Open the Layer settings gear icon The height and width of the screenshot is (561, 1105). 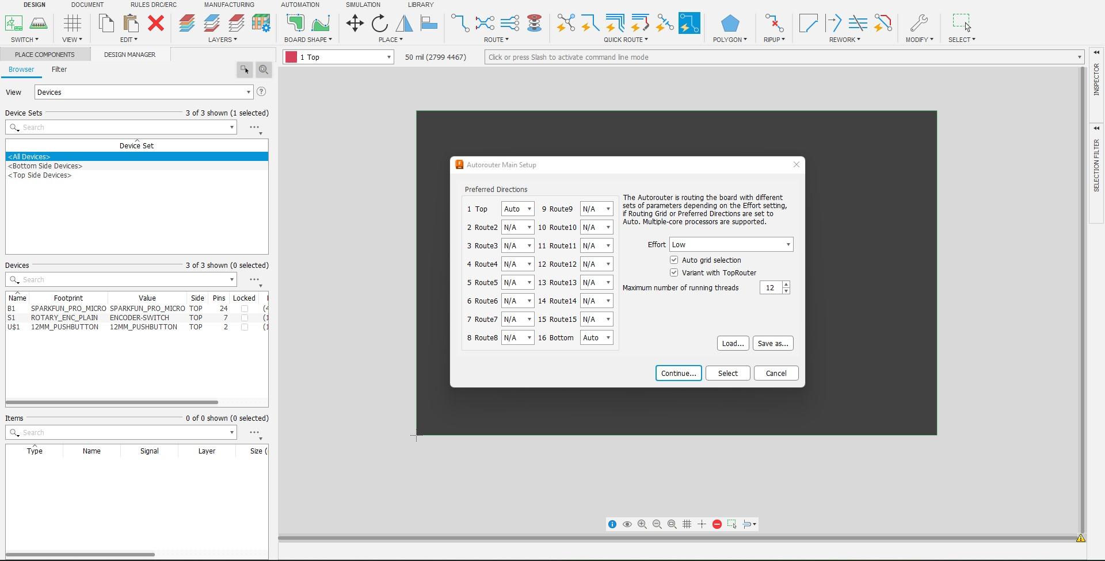coord(261,24)
